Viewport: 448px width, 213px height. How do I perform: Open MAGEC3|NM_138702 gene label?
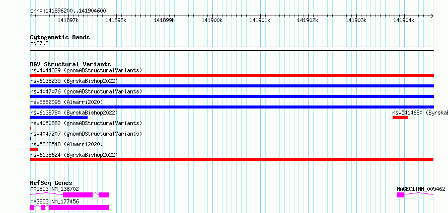pos(54,189)
